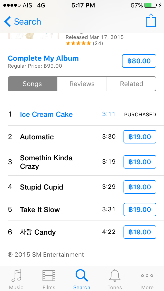Tap the Complete My Album link
This screenshot has width=164, height=291.
[x=43, y=58]
